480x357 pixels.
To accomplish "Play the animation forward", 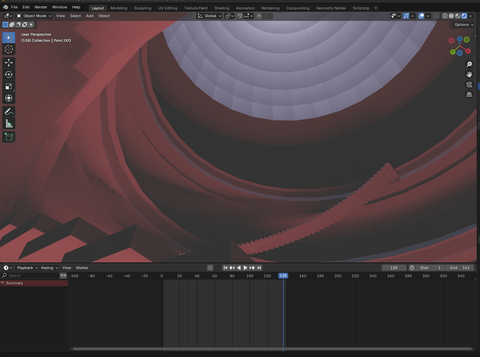I will [x=246, y=268].
